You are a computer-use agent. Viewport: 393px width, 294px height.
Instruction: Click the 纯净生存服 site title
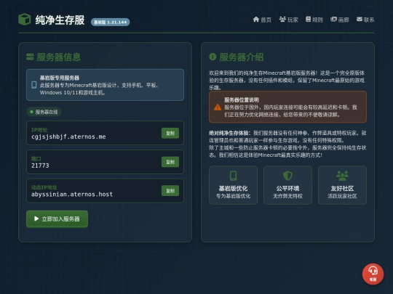coord(60,20)
